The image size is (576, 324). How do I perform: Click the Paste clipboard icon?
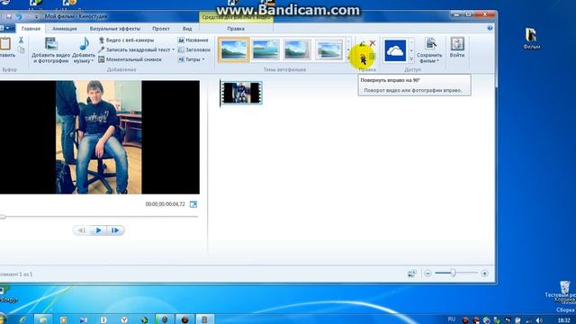[5, 44]
